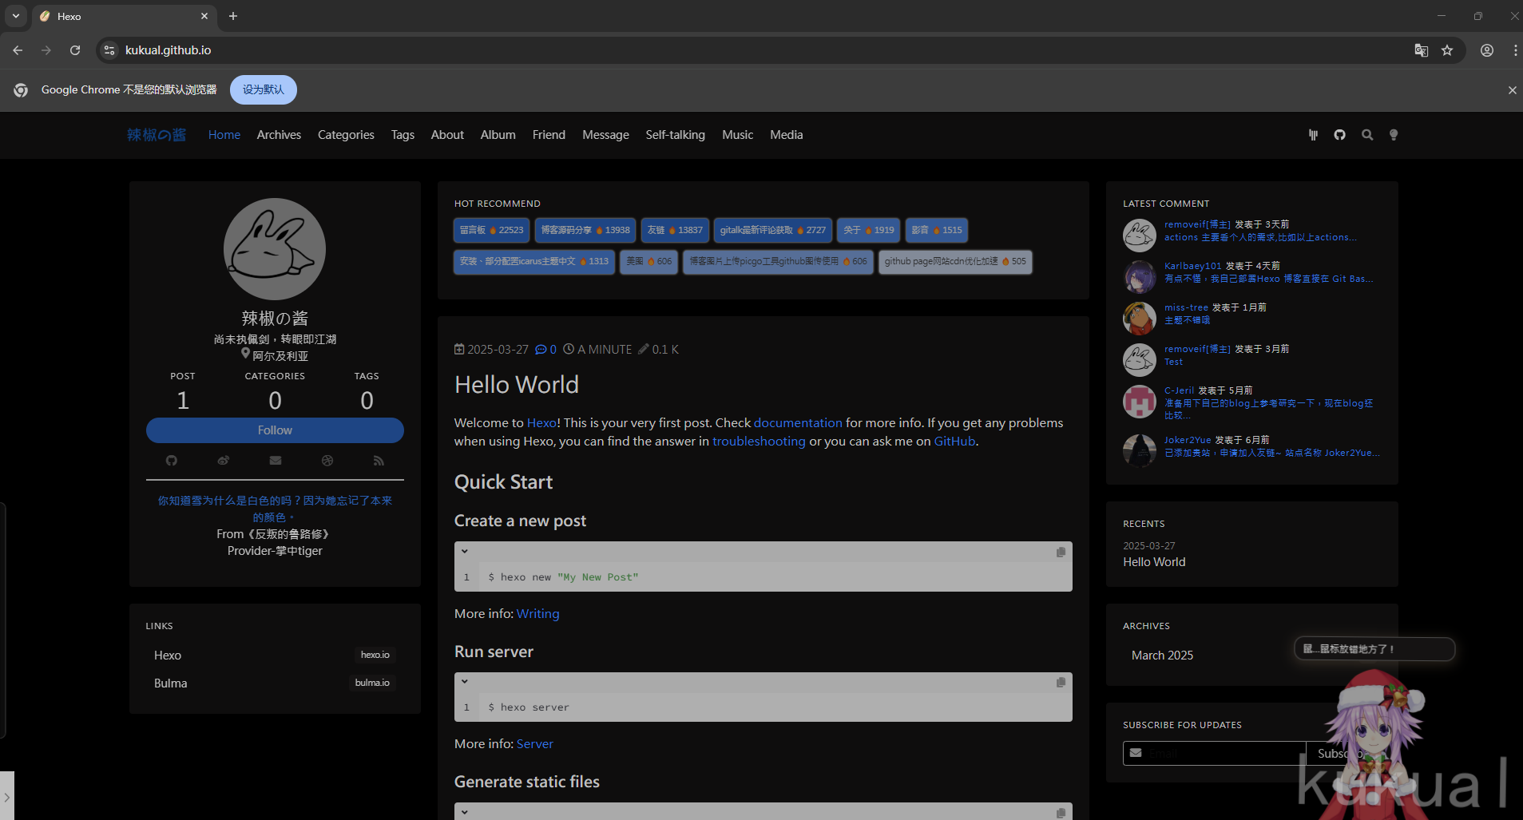Open the Dribbble icon under Follow
The width and height of the screenshot is (1523, 820).
327,461
